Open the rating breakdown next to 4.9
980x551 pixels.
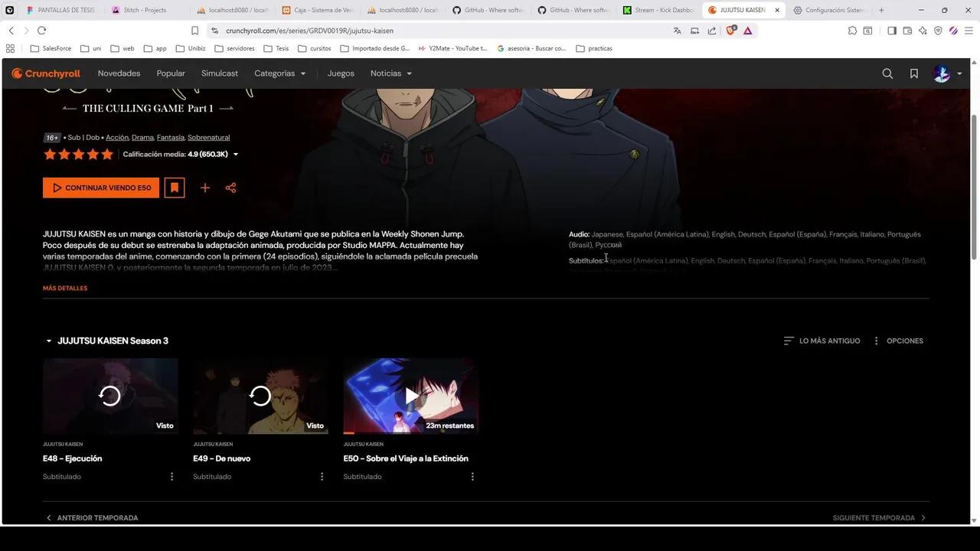pos(236,154)
